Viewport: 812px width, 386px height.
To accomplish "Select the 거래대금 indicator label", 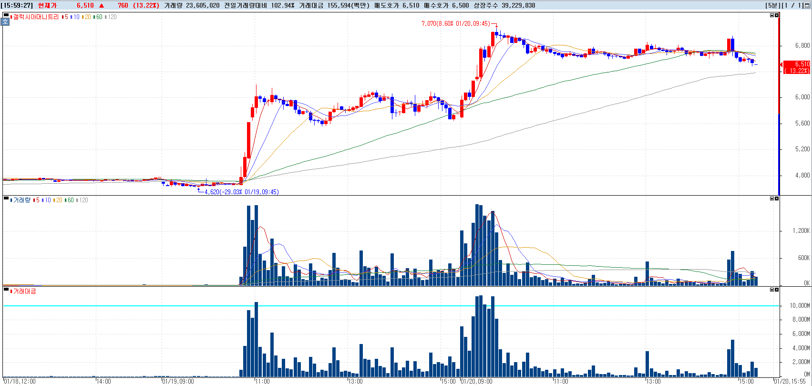I will 23,291.
